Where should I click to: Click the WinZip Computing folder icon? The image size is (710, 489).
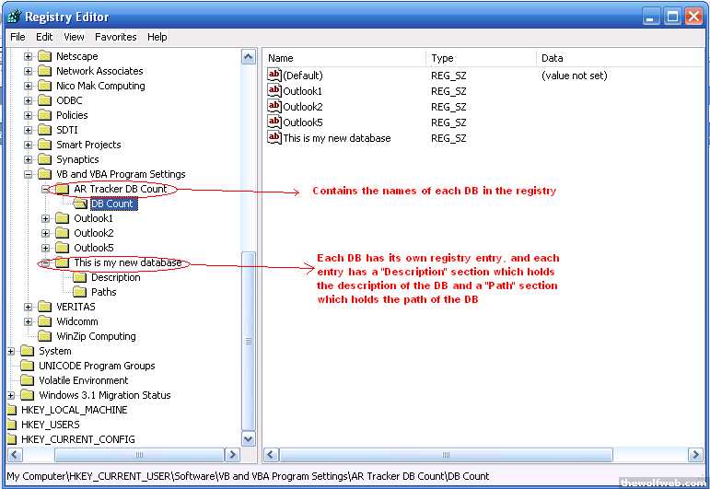[x=45, y=336]
